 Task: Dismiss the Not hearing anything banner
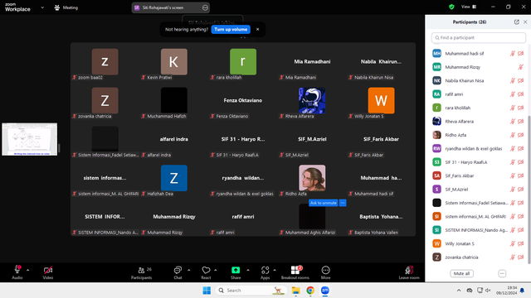[258, 30]
